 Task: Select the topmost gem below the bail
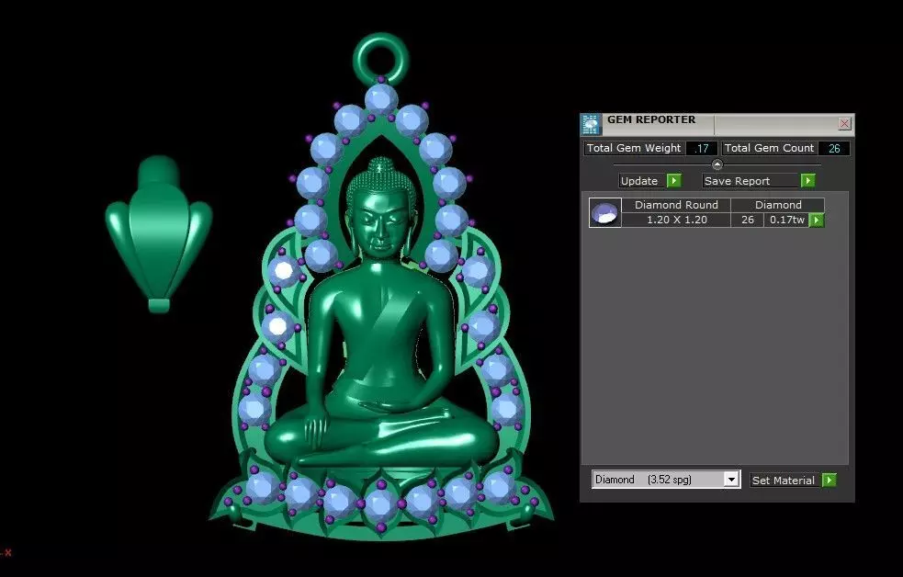[380, 99]
